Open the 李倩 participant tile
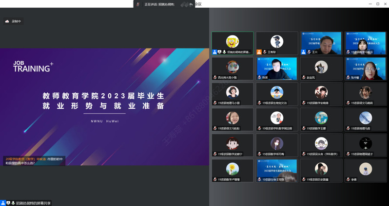 point(366,169)
